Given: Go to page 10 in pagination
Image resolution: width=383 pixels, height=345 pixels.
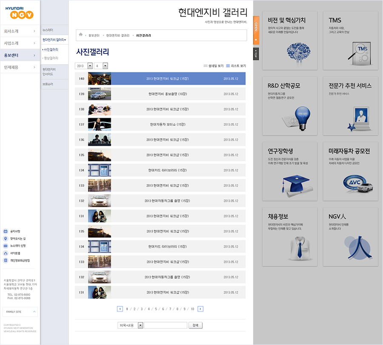Looking at the screenshot, I should pos(192,309).
